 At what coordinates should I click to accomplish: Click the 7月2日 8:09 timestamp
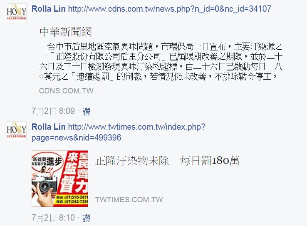(x=53, y=111)
